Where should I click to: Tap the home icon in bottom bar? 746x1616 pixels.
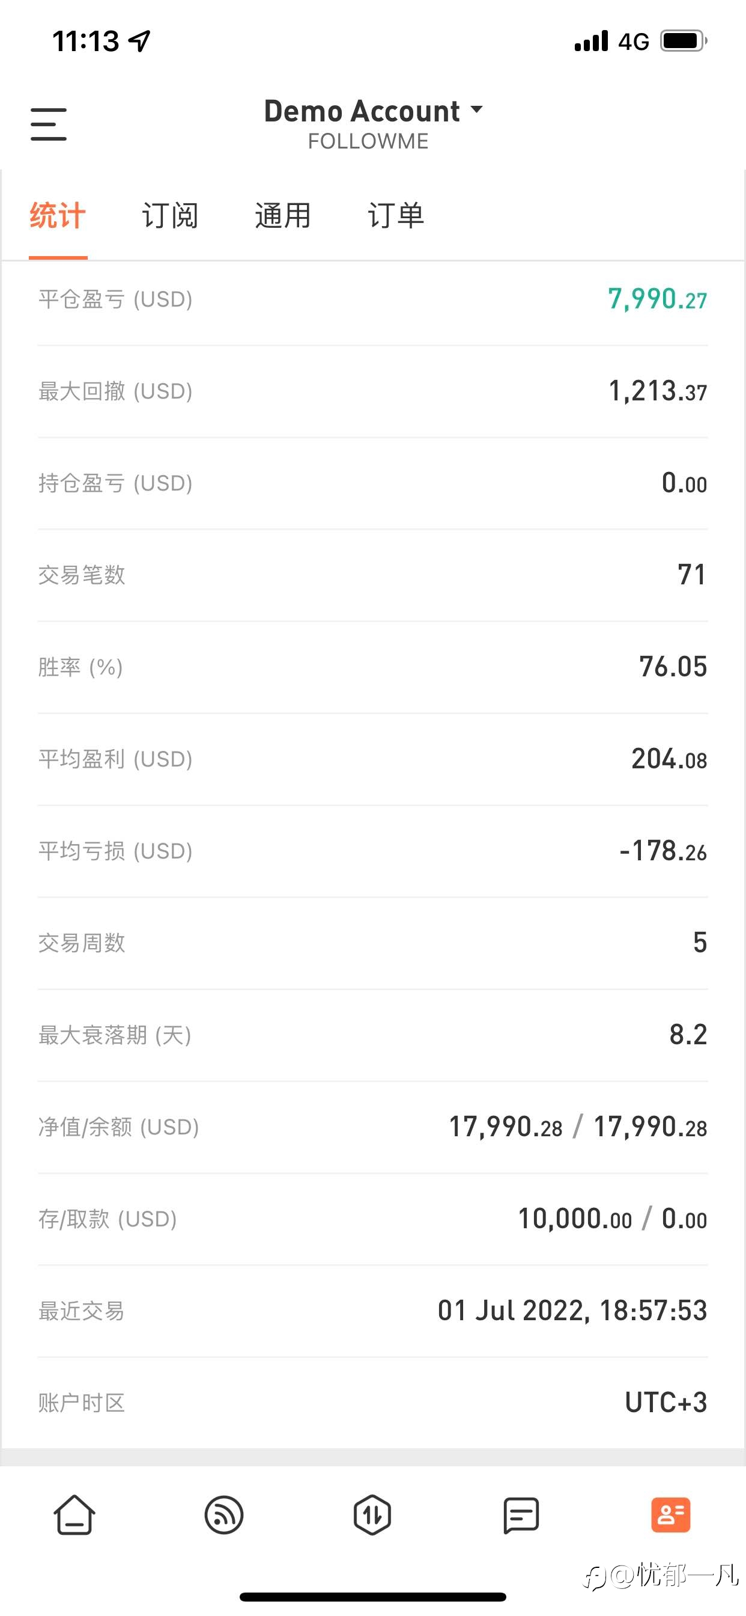pyautogui.click(x=74, y=1515)
